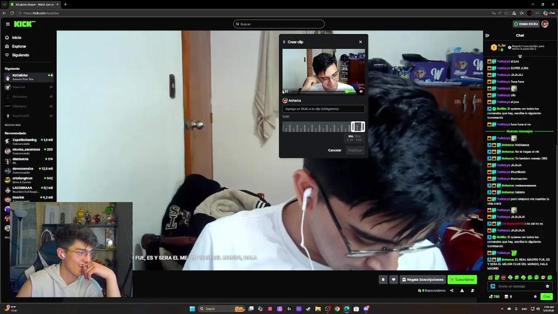The image size is (558, 314).
Task: Open ZapatitoGaming recommended channel
Action: pyautogui.click(x=28, y=141)
